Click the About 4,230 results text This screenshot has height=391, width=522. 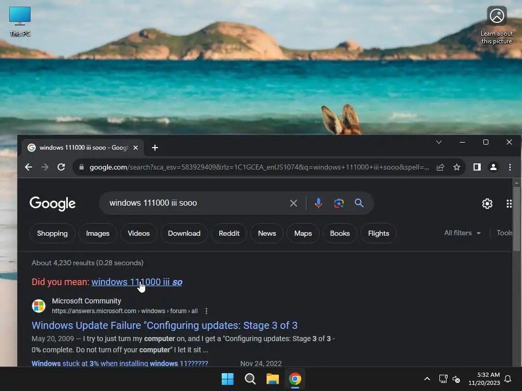click(88, 263)
